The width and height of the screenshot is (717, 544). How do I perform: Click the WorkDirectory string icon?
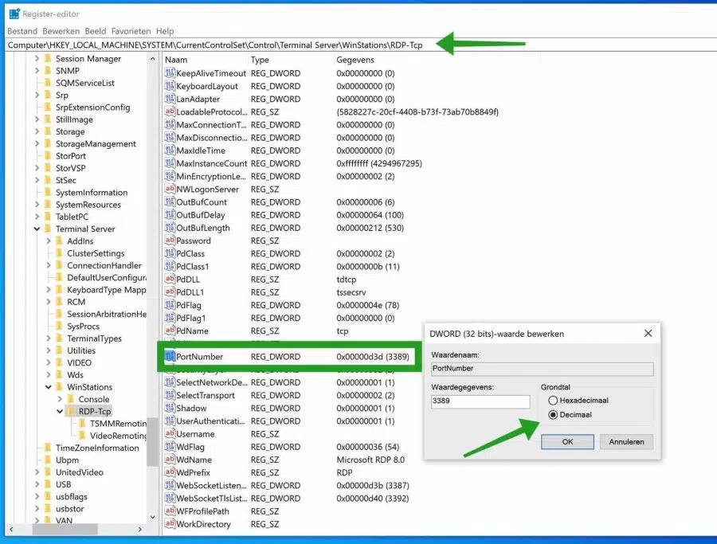[170, 524]
